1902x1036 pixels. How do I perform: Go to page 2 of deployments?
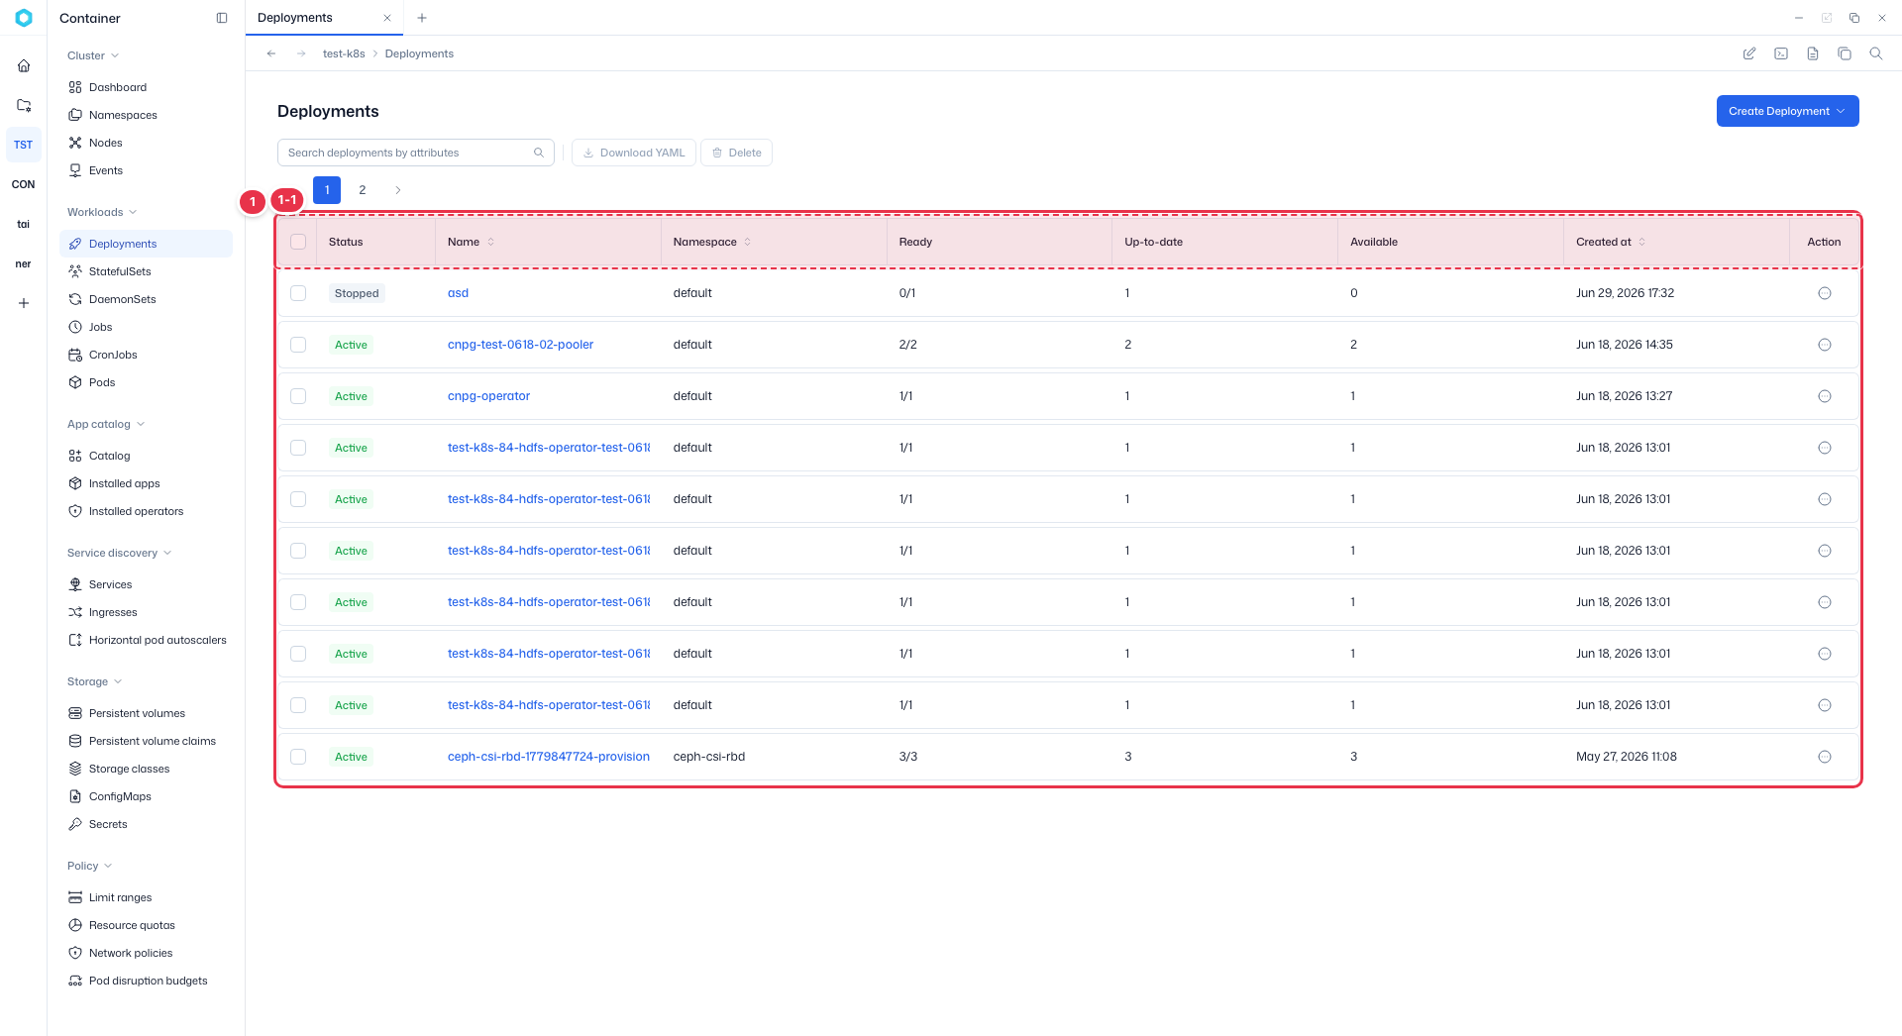pyautogui.click(x=363, y=190)
